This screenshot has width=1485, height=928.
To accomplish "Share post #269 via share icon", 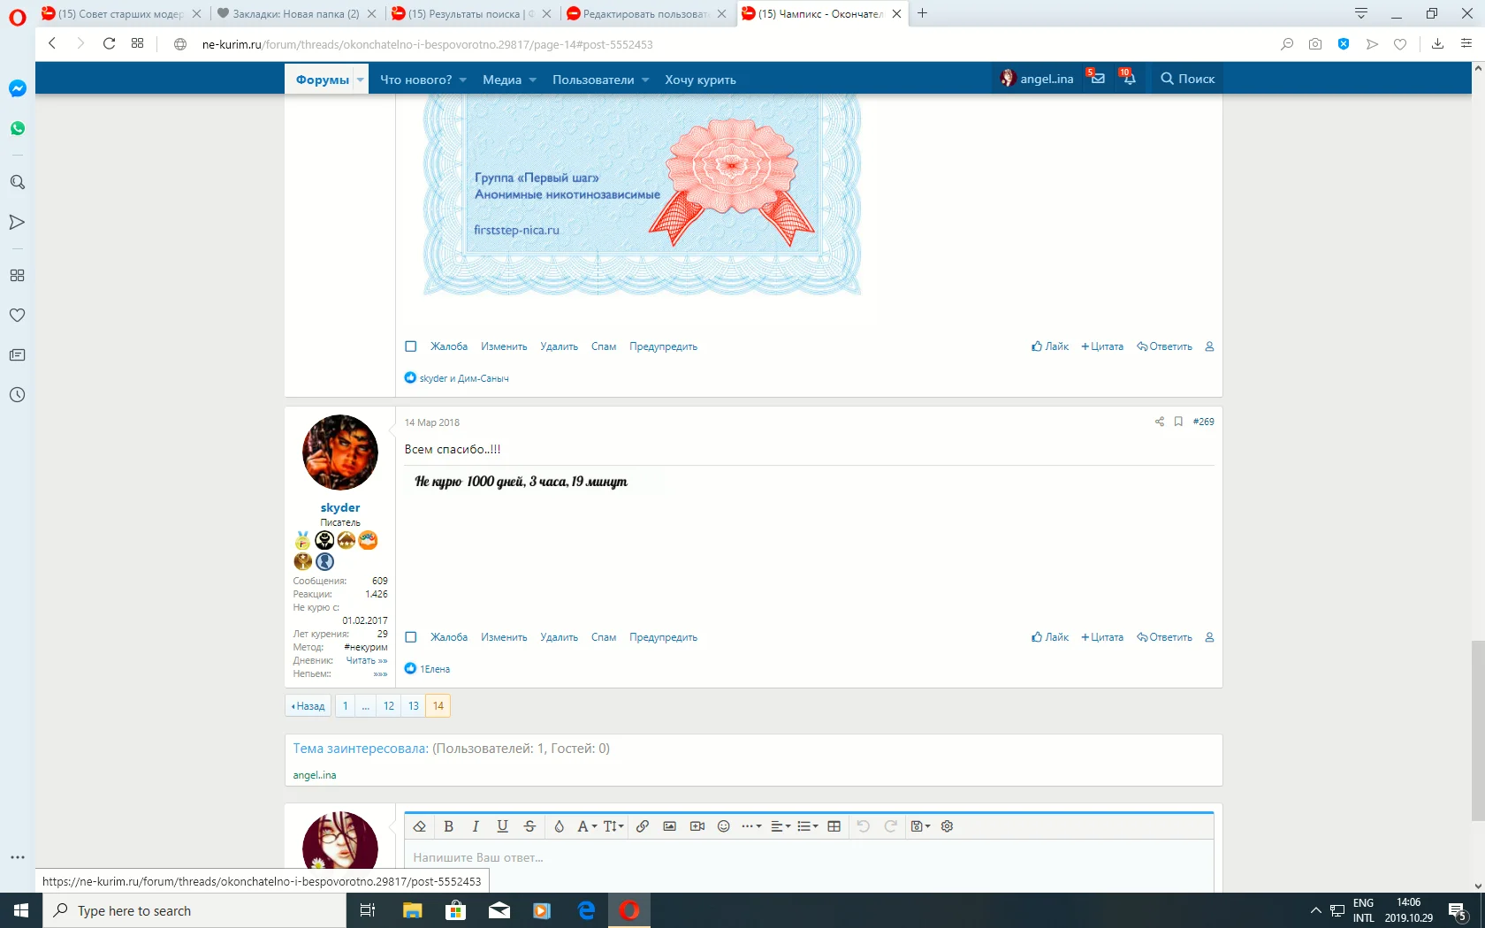I will coord(1160,422).
